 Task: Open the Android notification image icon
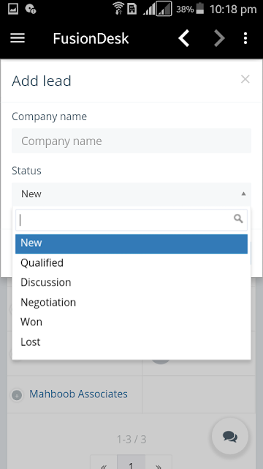[13, 9]
